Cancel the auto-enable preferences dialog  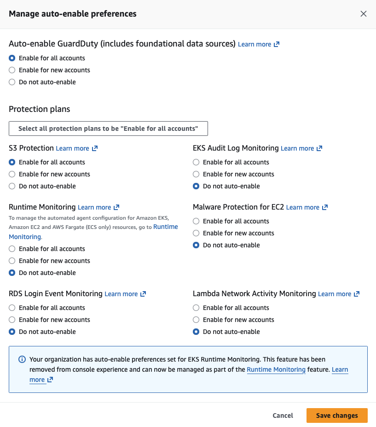tap(283, 415)
